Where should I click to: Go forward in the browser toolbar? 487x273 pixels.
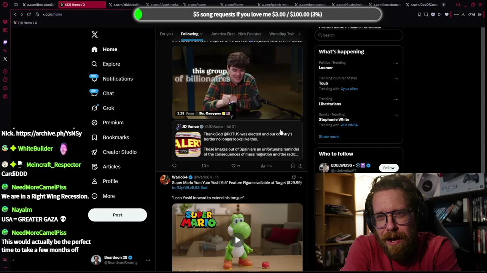22,14
